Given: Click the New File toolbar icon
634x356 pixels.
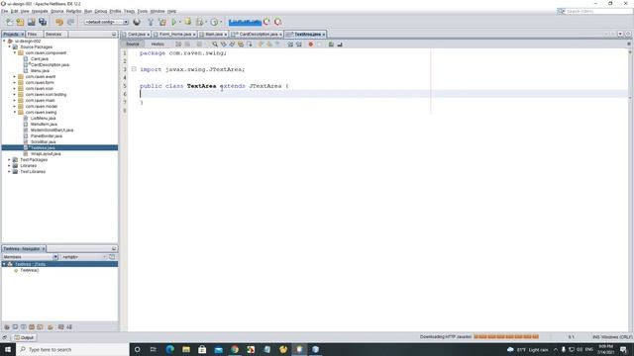Looking at the screenshot, I should pyautogui.click(x=9, y=22).
